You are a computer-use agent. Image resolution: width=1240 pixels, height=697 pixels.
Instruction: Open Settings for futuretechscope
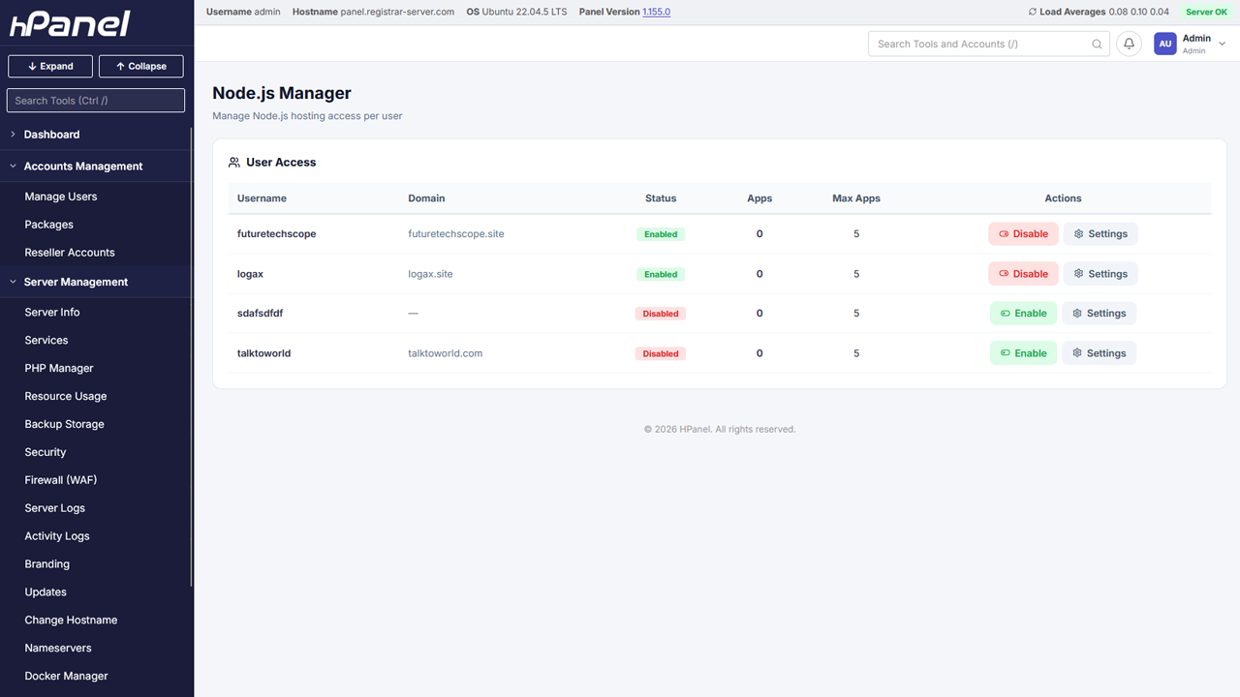[1100, 234]
